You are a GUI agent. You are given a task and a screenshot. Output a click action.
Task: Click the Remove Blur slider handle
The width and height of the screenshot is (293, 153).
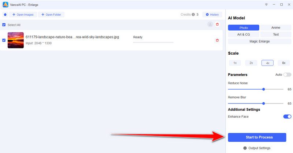(x=263, y=103)
